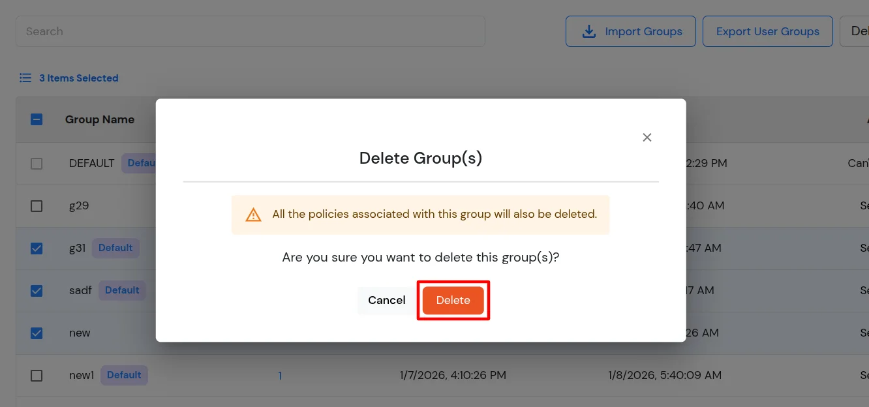Click inside the Search field
The height and width of the screenshot is (407, 869).
pyautogui.click(x=250, y=31)
